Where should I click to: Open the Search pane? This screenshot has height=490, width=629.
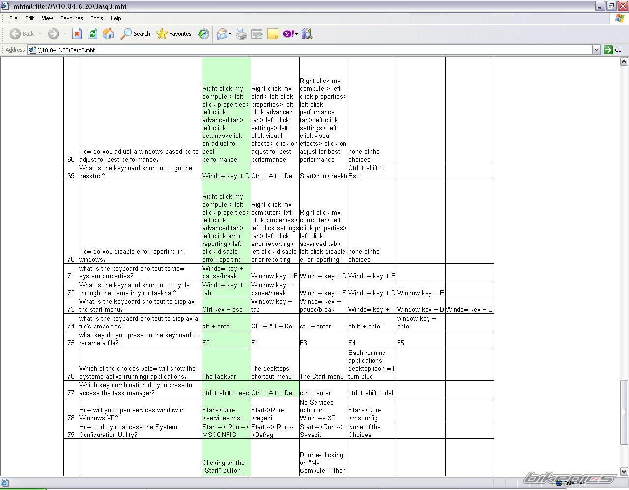click(136, 34)
